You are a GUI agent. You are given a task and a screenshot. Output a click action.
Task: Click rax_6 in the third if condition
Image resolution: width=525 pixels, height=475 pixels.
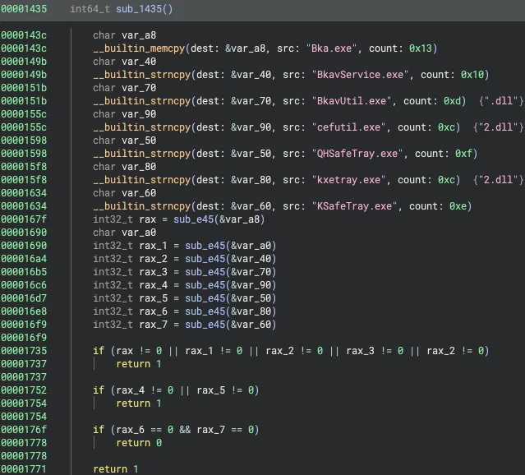[131, 430]
